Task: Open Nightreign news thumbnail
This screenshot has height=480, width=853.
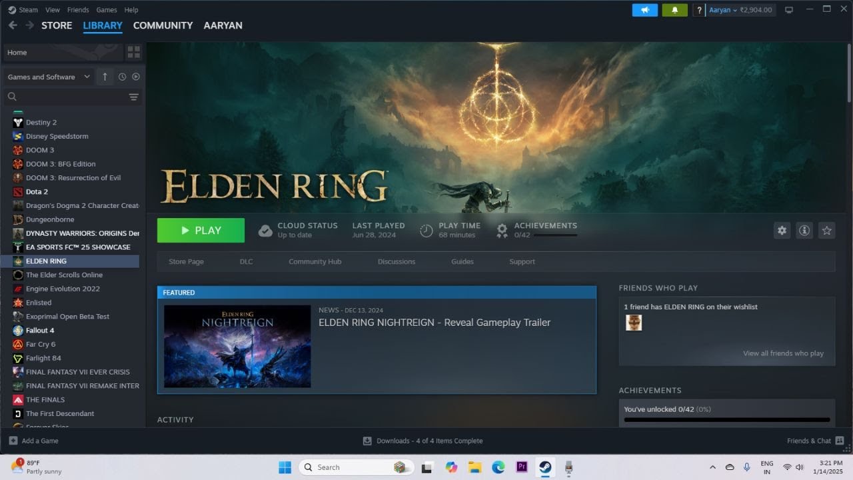Action: 237,346
